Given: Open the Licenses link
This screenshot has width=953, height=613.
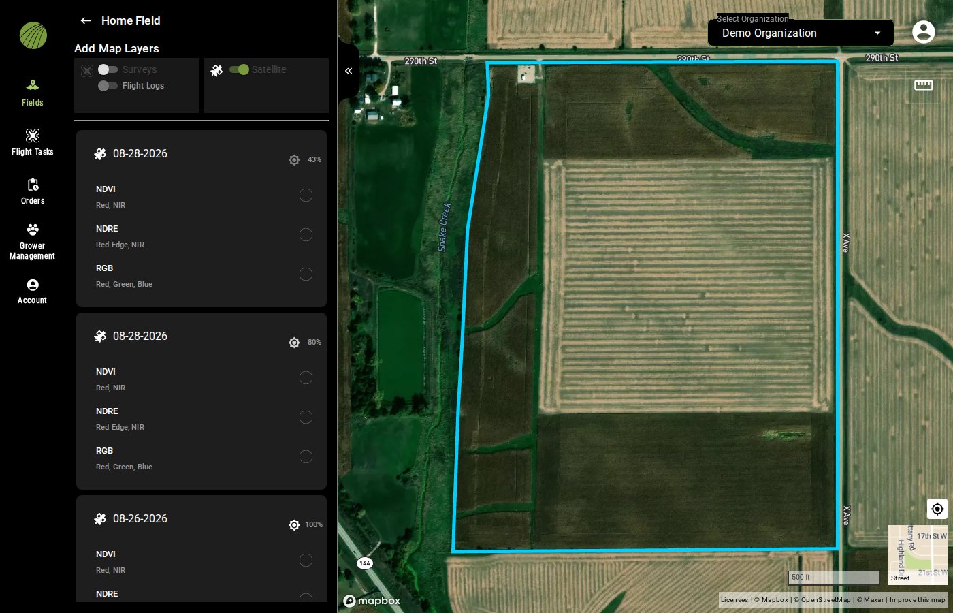Looking at the screenshot, I should [734, 600].
